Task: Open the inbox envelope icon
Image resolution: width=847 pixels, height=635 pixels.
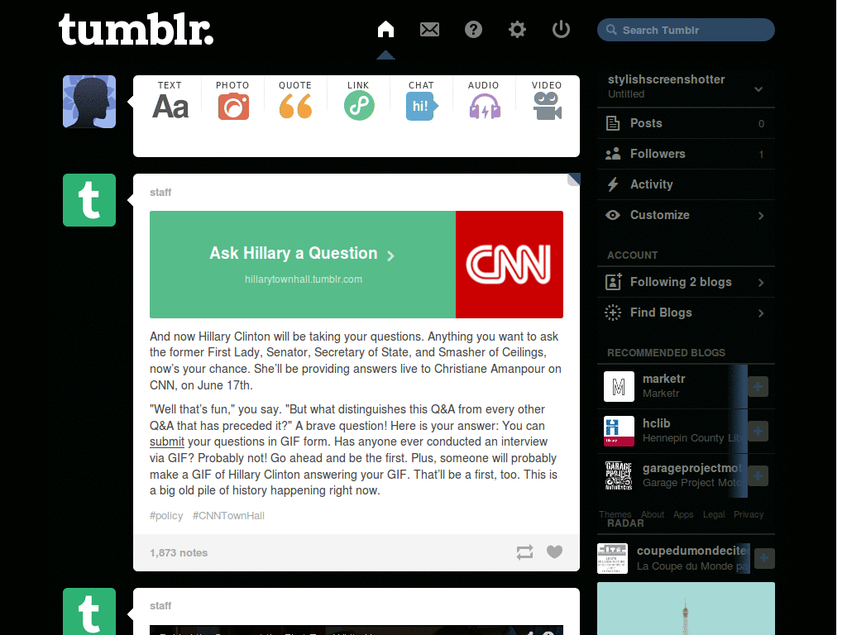Action: point(429,29)
